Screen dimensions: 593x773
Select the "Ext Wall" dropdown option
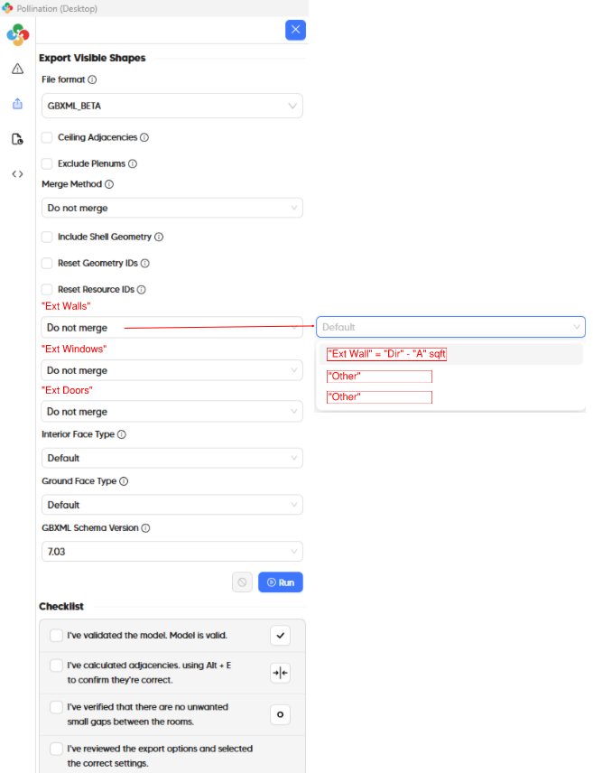[387, 355]
